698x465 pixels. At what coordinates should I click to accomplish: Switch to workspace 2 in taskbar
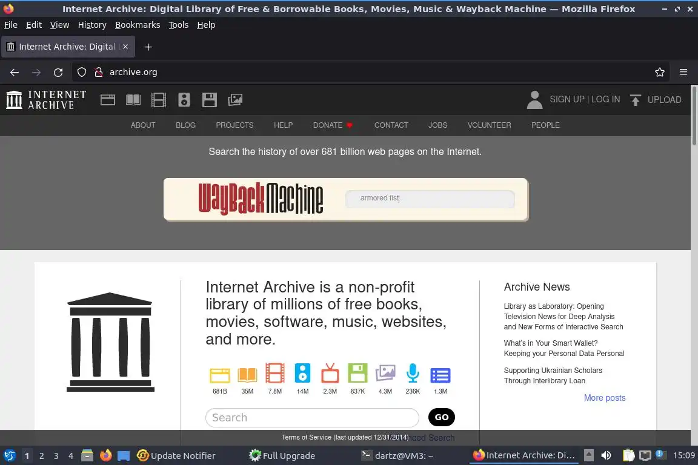pos(42,456)
